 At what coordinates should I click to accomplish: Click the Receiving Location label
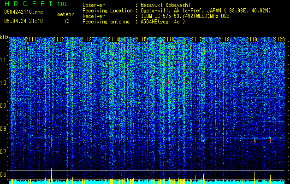coord(107,11)
